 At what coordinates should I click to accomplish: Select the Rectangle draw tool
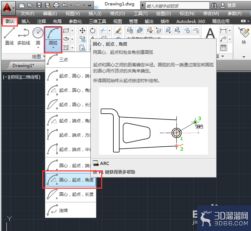pyautogui.click(x=66, y=30)
